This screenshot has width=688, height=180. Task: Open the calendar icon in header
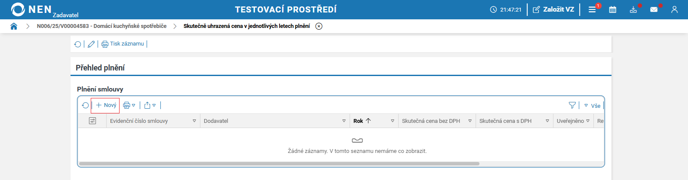coord(613,9)
